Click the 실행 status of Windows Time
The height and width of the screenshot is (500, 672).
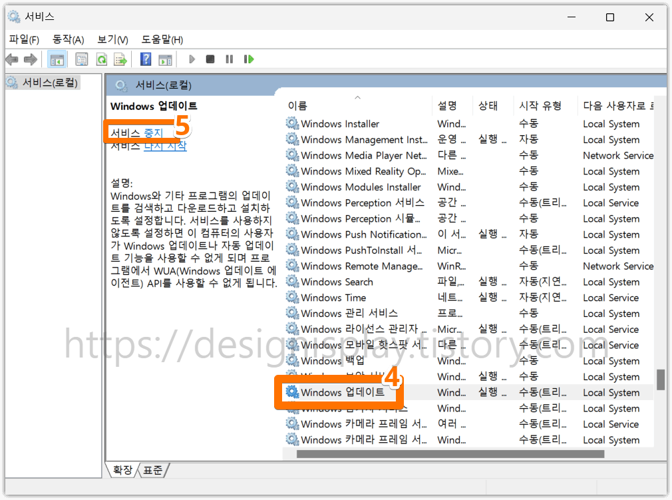492,298
